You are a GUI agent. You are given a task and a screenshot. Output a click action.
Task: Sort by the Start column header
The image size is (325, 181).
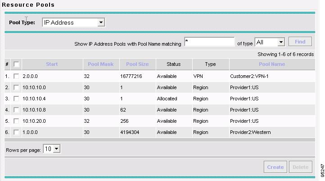coord(52,64)
